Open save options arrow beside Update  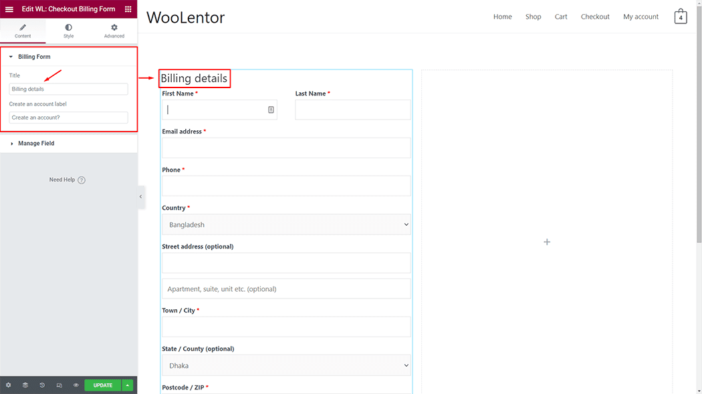[128, 385]
